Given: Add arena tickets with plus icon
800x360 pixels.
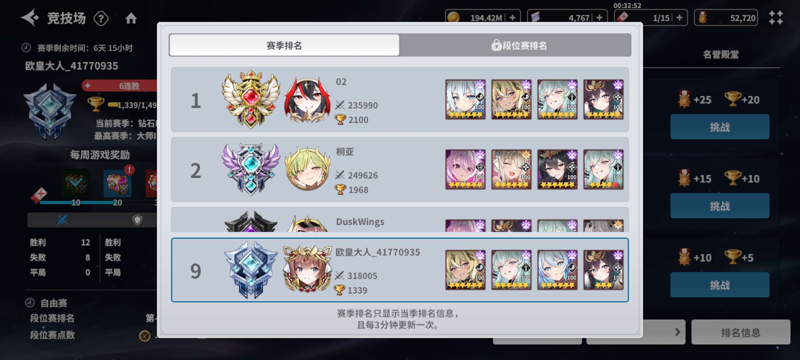Looking at the screenshot, I should (679, 18).
